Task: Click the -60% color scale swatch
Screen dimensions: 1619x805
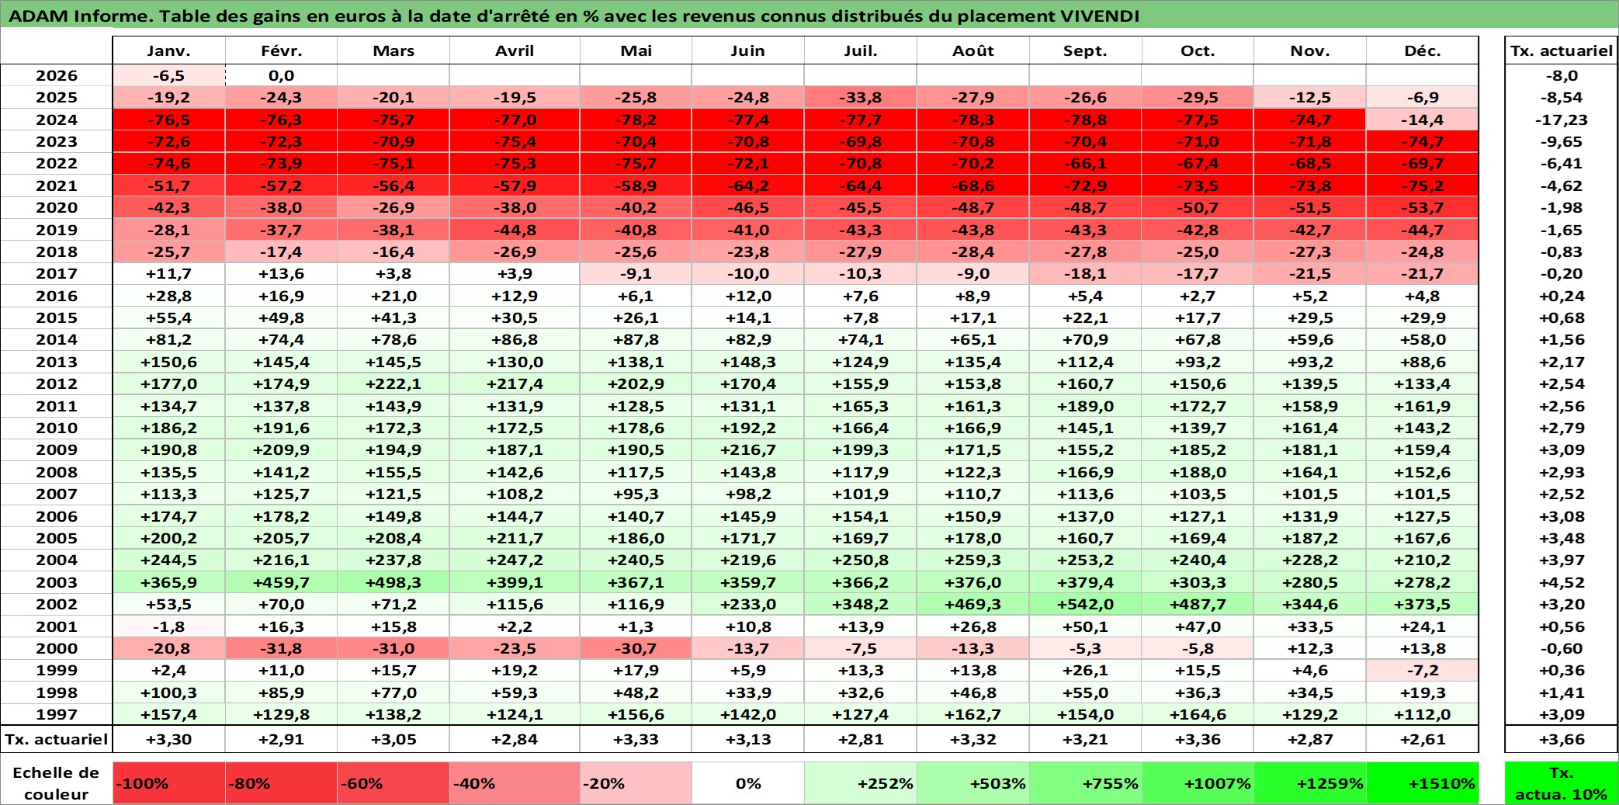Action: (393, 783)
